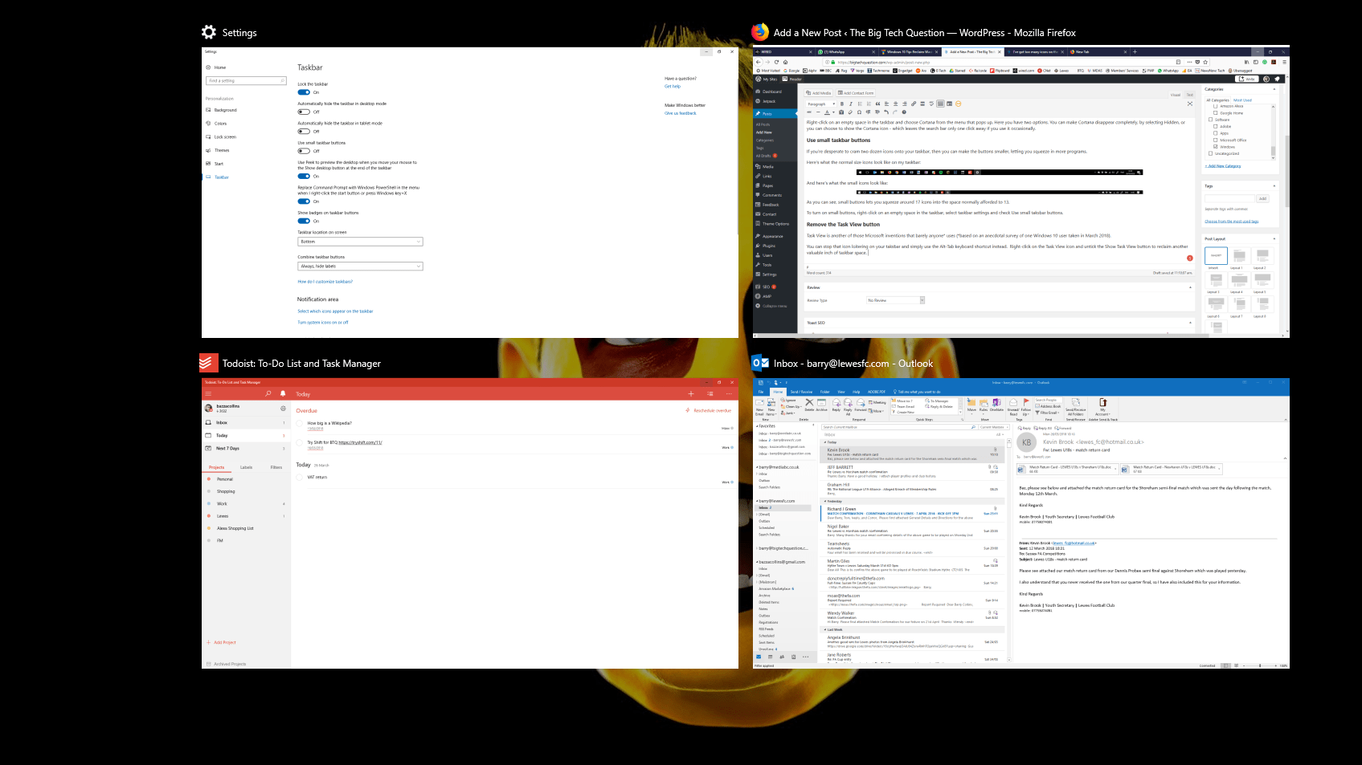Click the 'How do I customize taskbars?' link

click(x=324, y=281)
